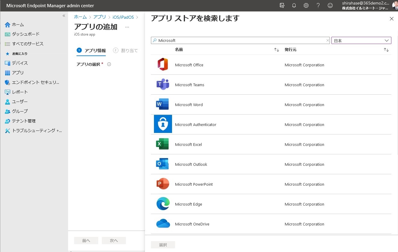This screenshot has height=252, width=398.
Task: Click the Microsoft Teams app icon
Action: pos(163,85)
